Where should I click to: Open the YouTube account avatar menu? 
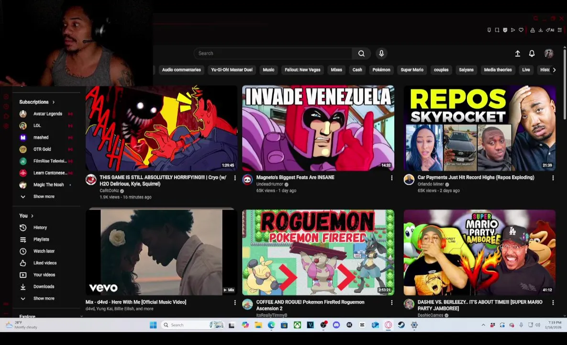pos(548,54)
